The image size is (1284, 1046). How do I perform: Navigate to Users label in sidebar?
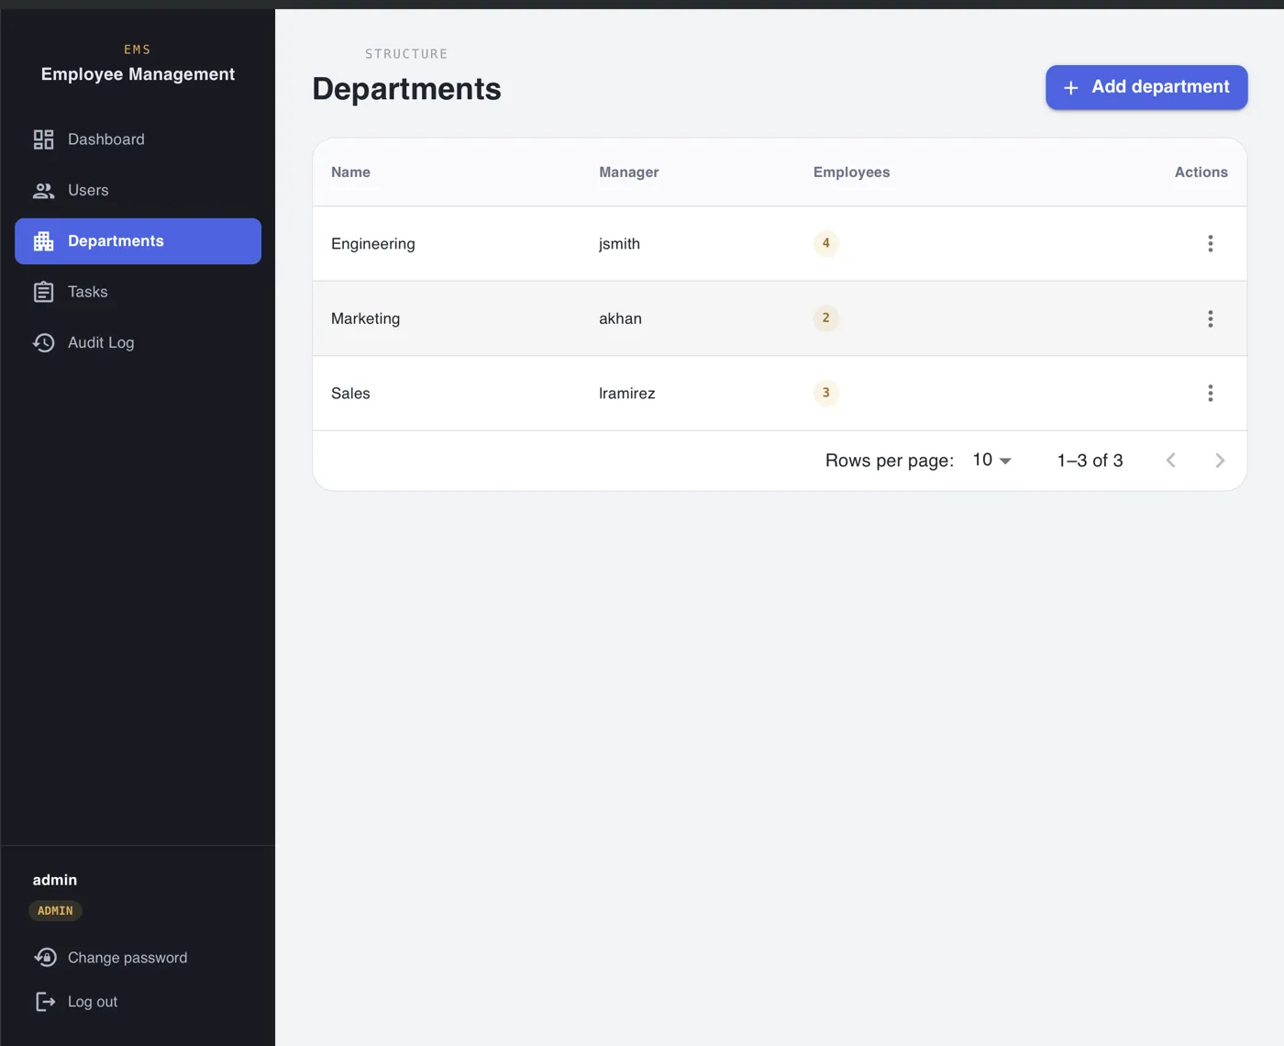[88, 191]
